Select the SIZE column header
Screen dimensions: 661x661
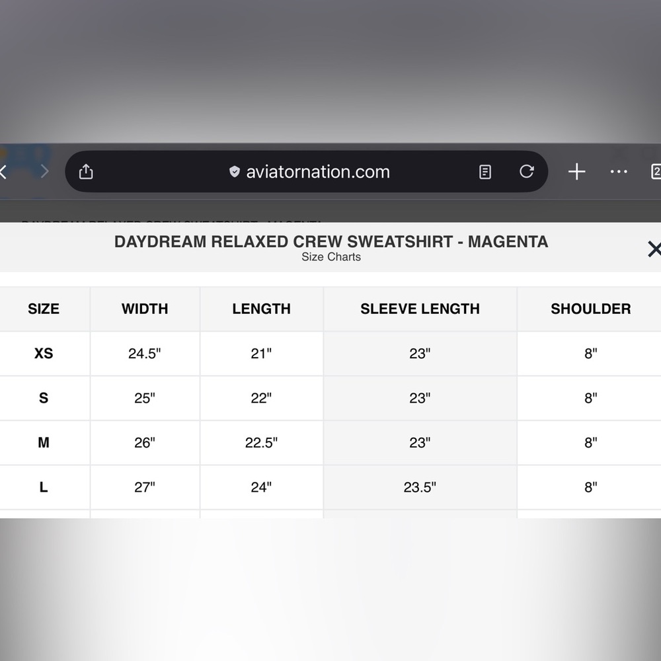[44, 309]
